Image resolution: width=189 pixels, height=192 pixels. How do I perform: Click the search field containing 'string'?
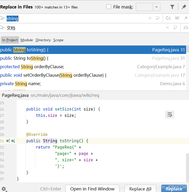[76, 18]
